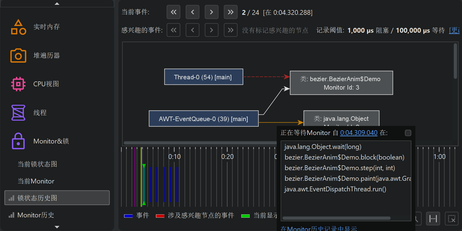Open the 线程 threads spool icon
Viewport: 462px width, 231px height.
(x=18, y=113)
